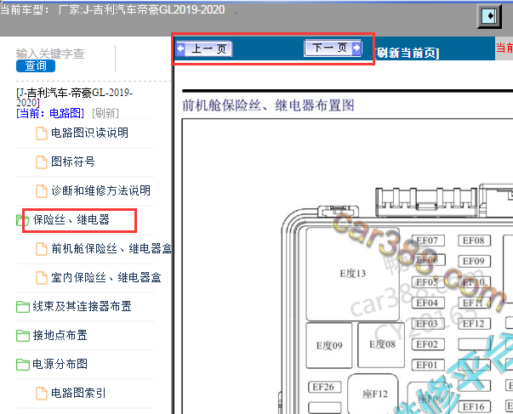Click relay box E度08 in diagram
Screen dimensions: 513x414
click(381, 344)
